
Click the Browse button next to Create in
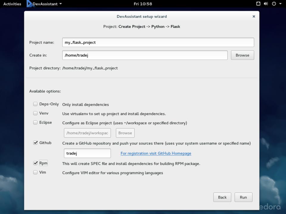(242, 55)
